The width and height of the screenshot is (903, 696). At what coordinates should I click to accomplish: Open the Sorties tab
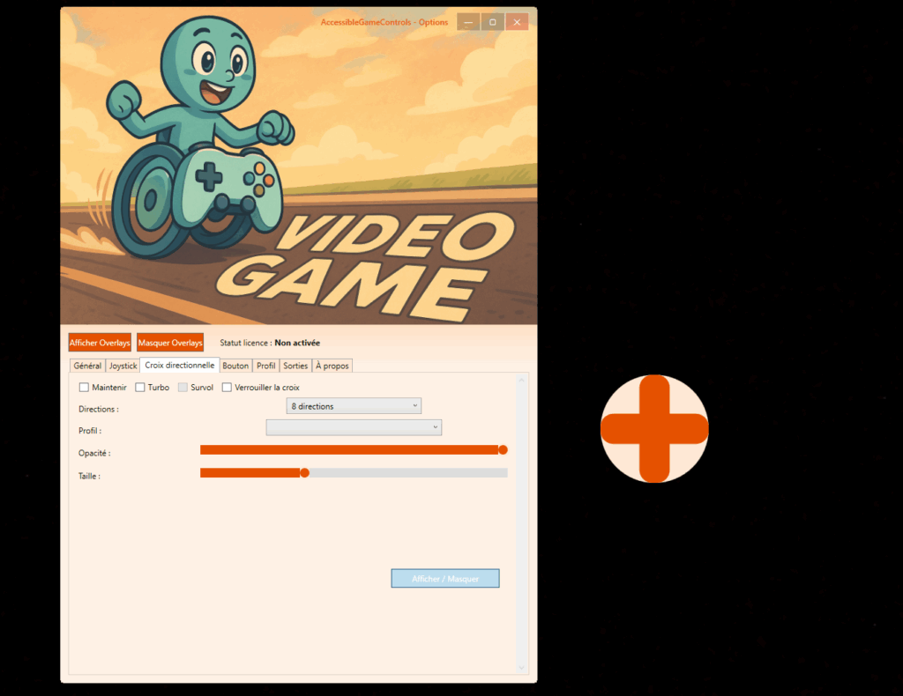[x=295, y=366]
